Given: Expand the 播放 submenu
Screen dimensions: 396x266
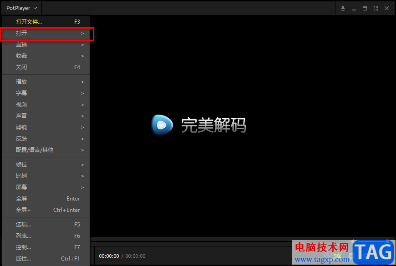Looking at the screenshot, I should [46, 82].
